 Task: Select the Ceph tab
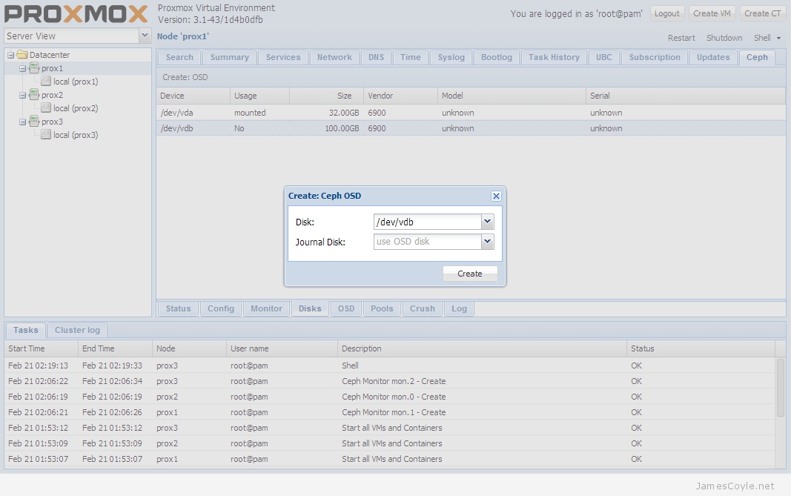click(x=757, y=58)
